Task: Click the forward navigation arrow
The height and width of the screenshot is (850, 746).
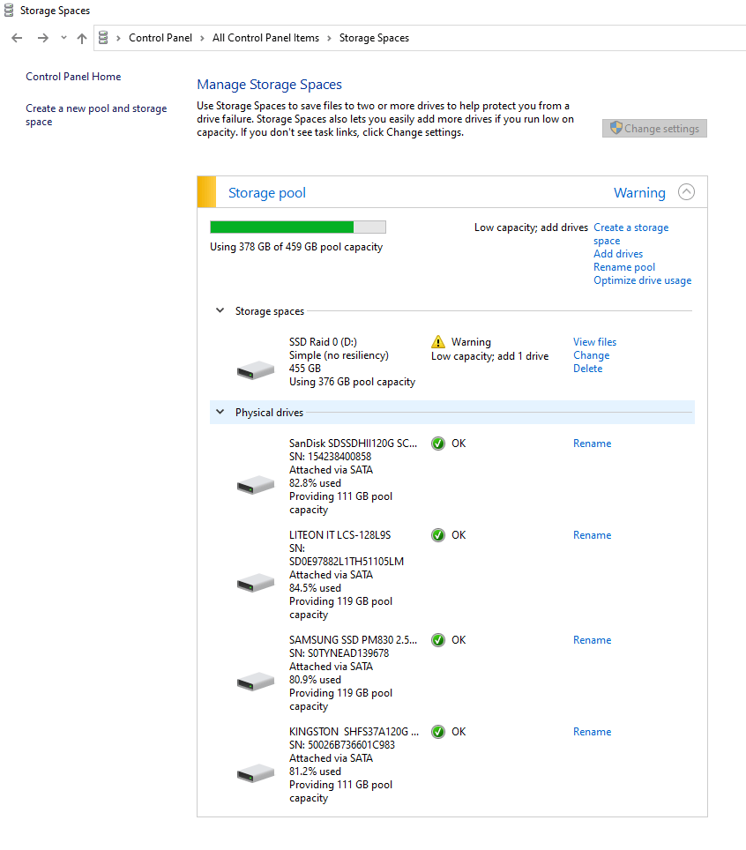Action: pos(42,38)
